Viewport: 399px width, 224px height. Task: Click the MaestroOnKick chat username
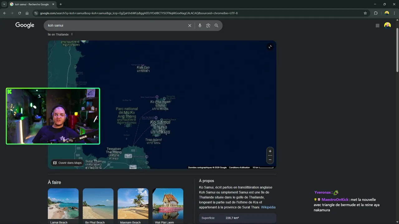(335, 200)
